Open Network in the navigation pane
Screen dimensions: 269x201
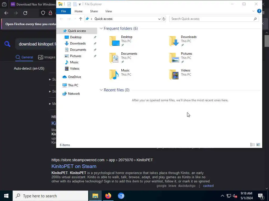(74, 94)
